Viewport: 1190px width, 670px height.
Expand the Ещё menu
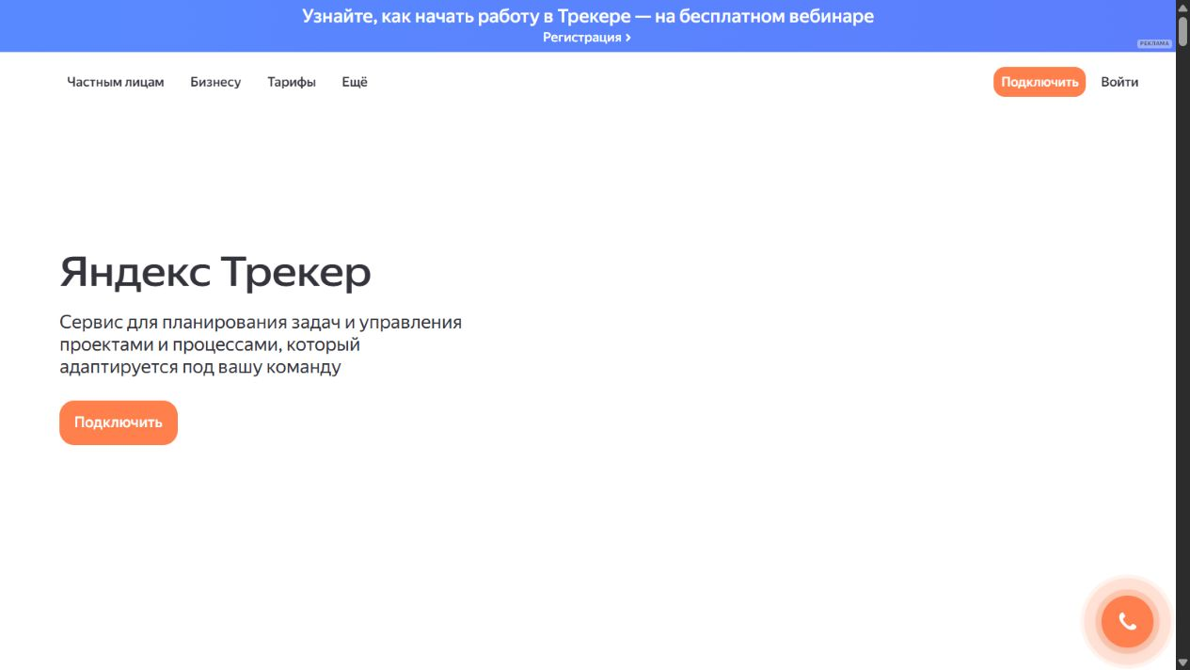coord(355,82)
